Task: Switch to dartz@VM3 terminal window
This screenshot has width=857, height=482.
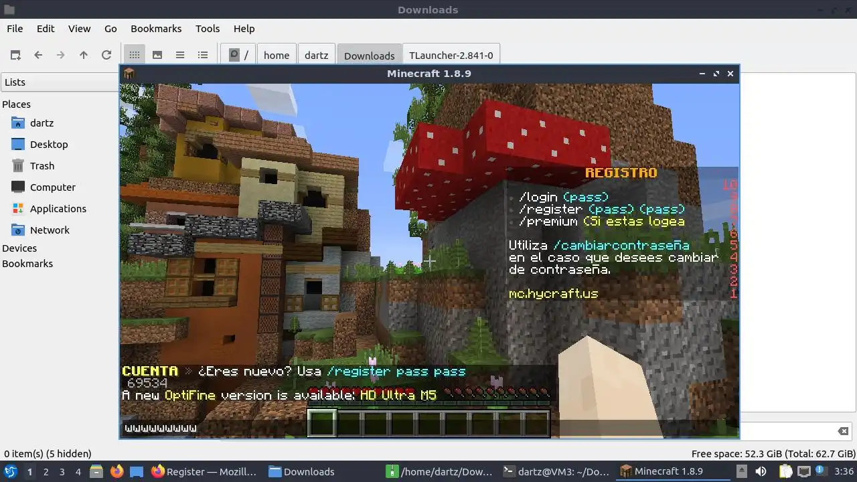Action: [556, 471]
